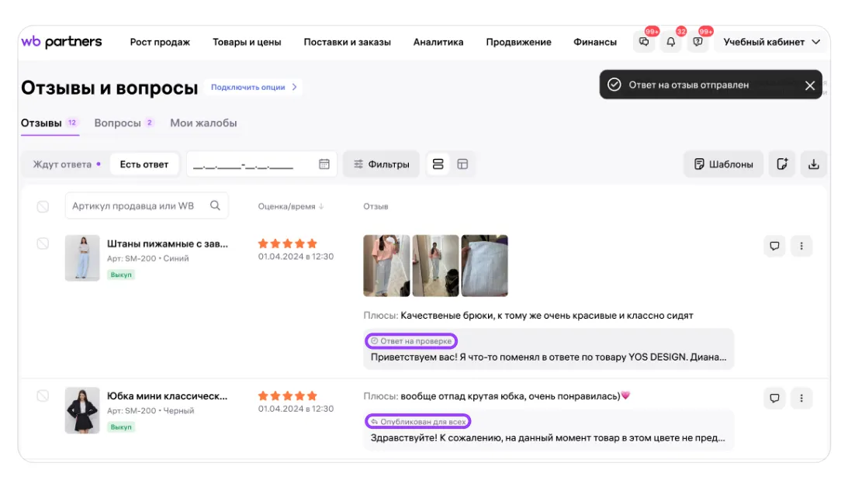Click the add note icon beside Шаблоны

782,164
